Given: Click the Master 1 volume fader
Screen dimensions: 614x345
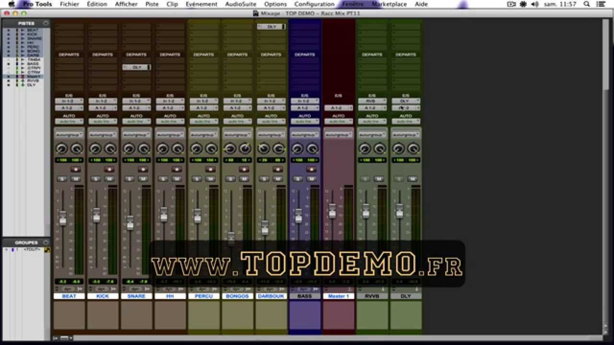Looking at the screenshot, I should pos(332,211).
